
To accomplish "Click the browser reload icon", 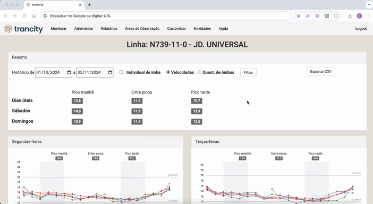I will pos(24,16).
